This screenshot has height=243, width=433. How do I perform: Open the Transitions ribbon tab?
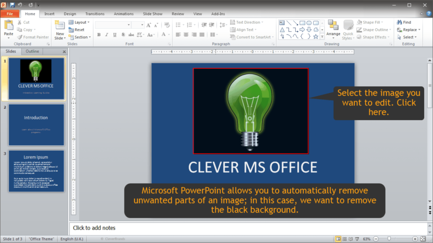95,14
